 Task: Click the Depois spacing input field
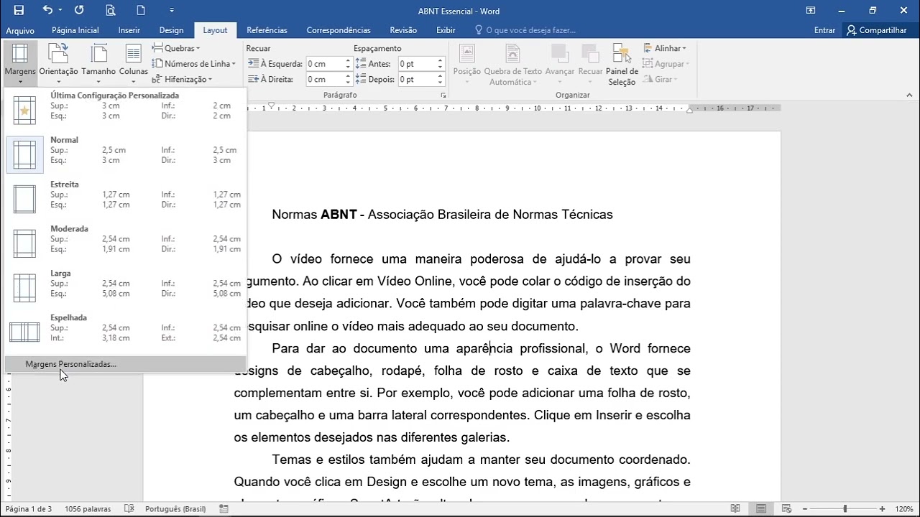(x=417, y=80)
